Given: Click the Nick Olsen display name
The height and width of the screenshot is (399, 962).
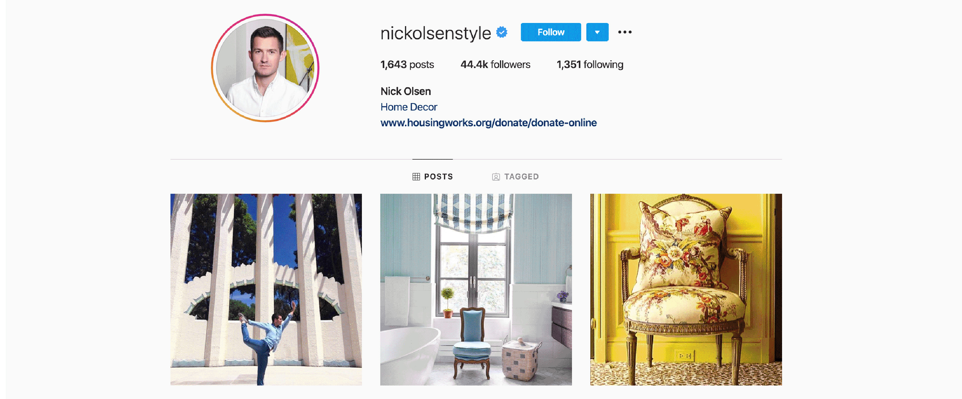Looking at the screenshot, I should coord(406,91).
